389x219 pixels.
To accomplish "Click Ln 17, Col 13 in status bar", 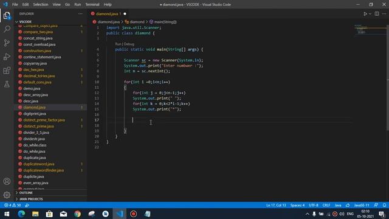I will pos(276,206).
